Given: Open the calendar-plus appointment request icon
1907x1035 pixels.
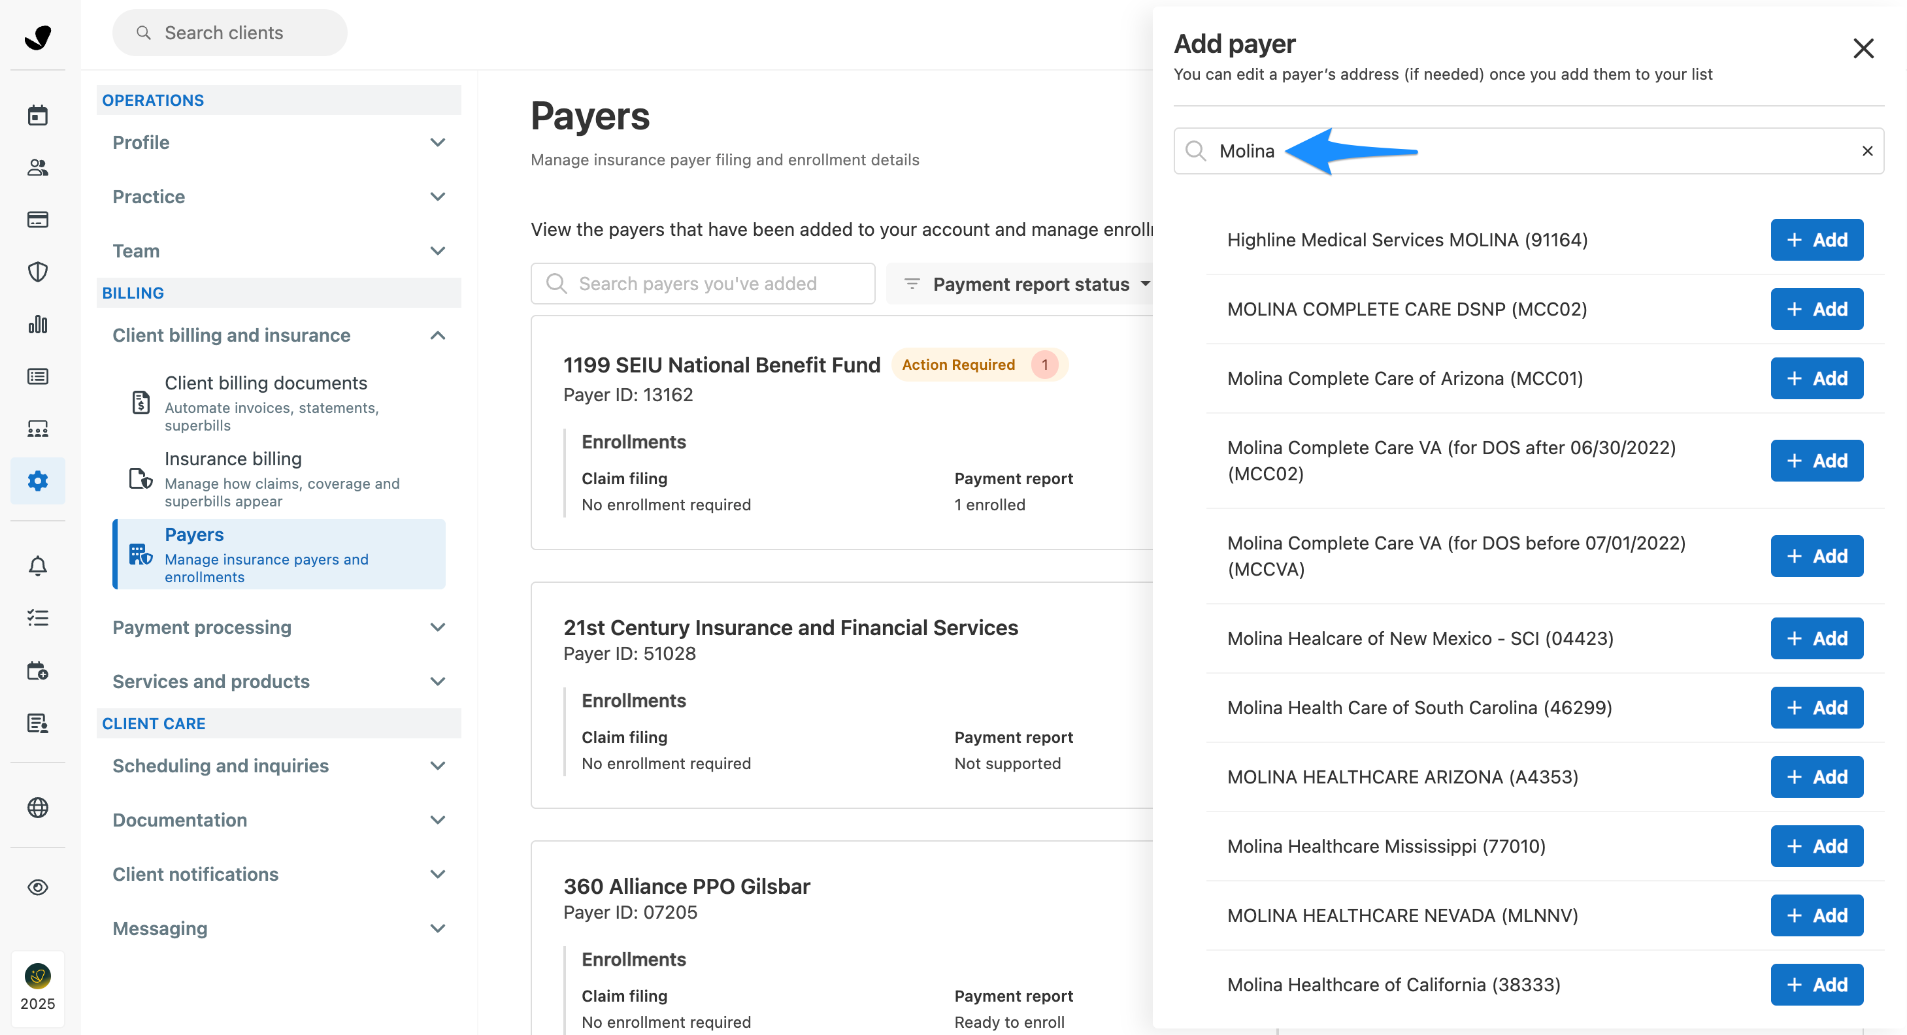Looking at the screenshot, I should [38, 671].
